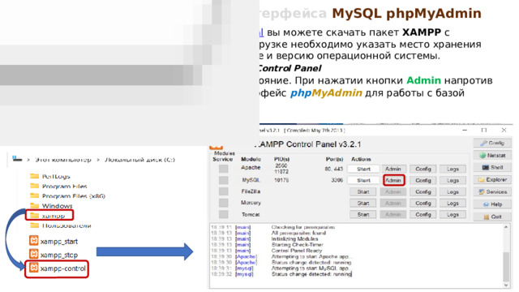This screenshot has height=292, width=519.
Task: Click Start for the Apache module
Action: coord(363,169)
